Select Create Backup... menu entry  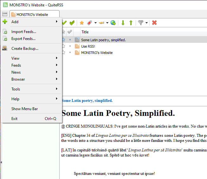pyautogui.click(x=32, y=48)
